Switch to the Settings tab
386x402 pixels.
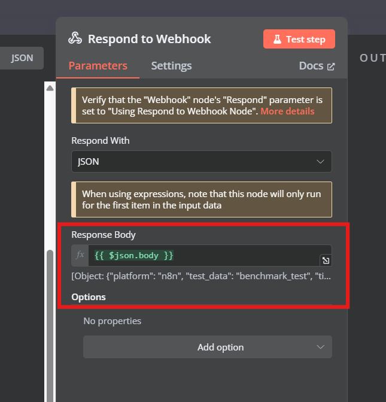(x=171, y=66)
